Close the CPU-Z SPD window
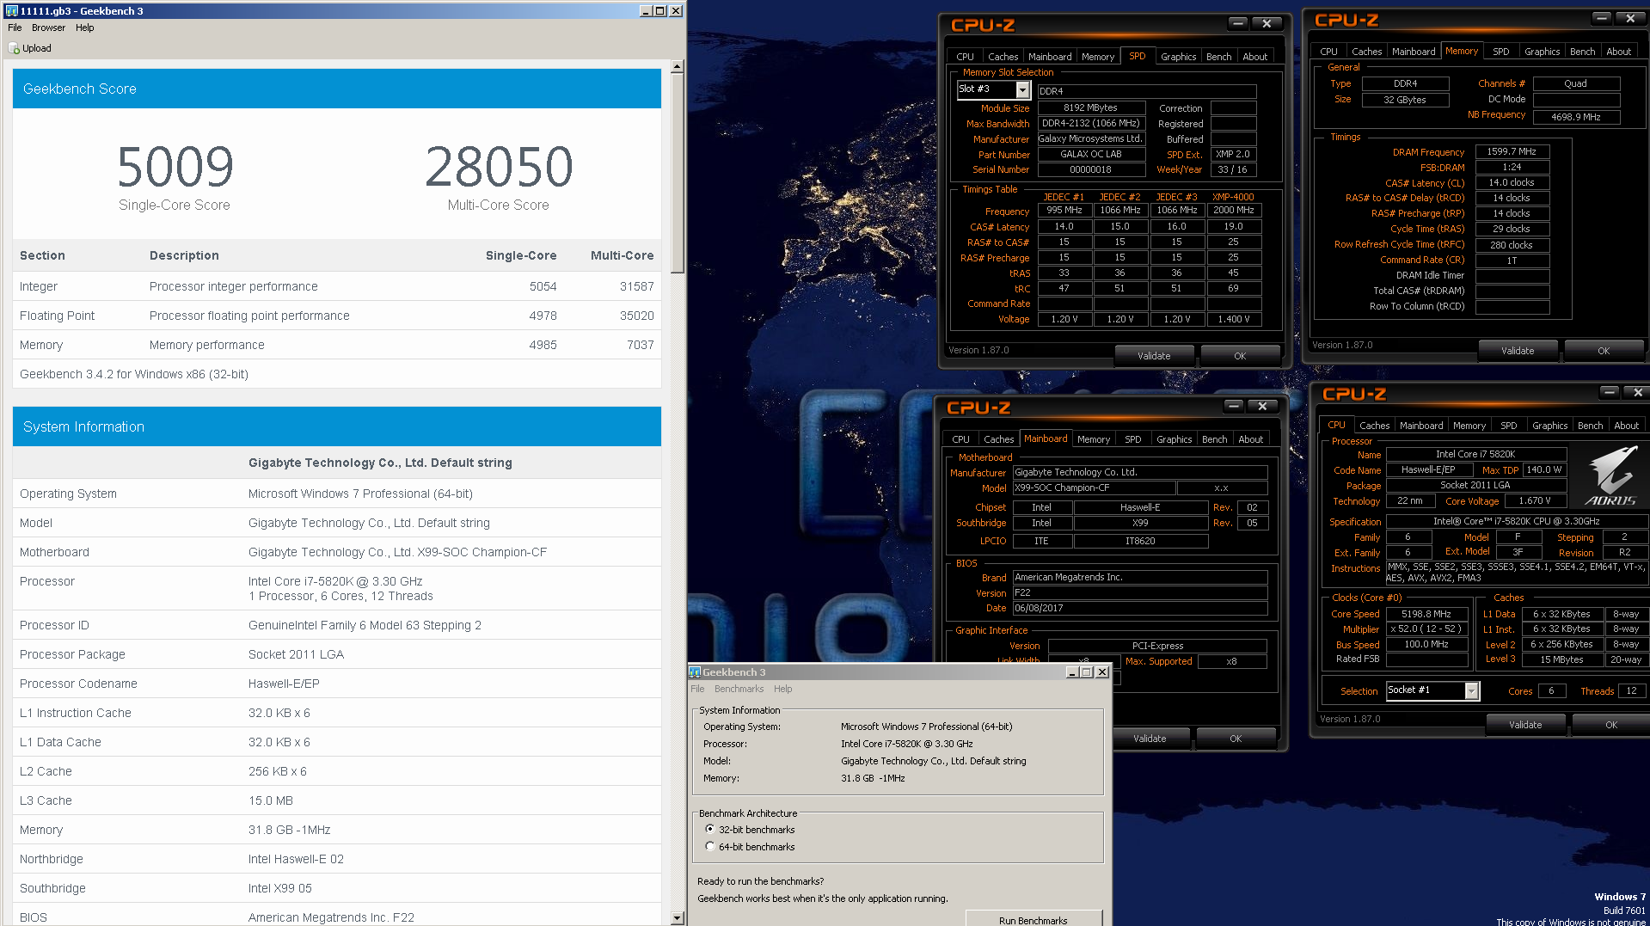Screen dimensions: 1650x926 pos(1267,23)
